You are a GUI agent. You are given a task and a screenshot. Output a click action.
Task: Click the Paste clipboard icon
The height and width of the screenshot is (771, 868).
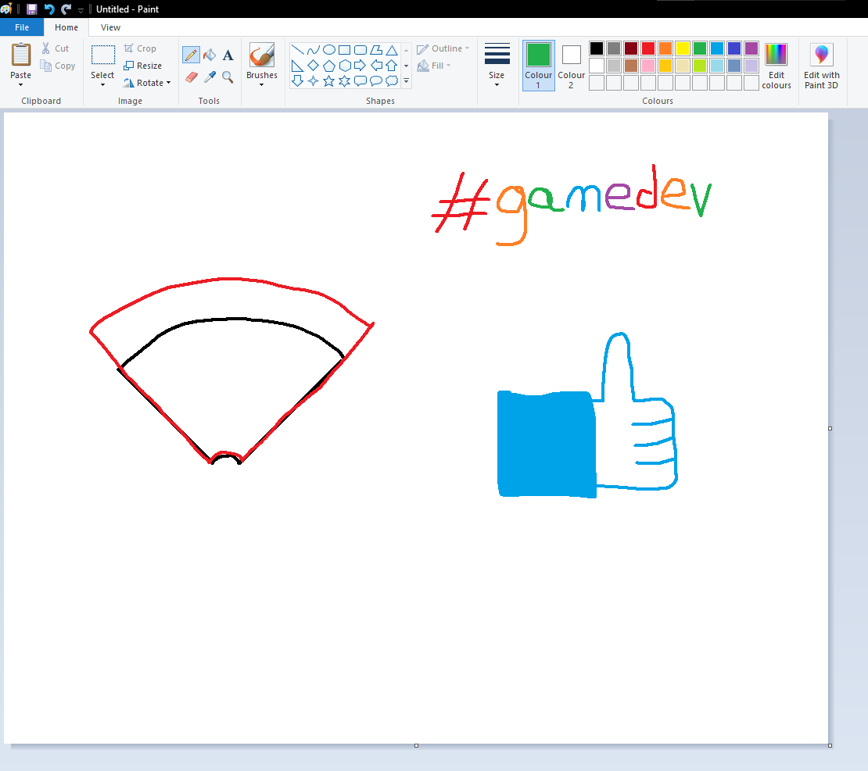coord(21,55)
